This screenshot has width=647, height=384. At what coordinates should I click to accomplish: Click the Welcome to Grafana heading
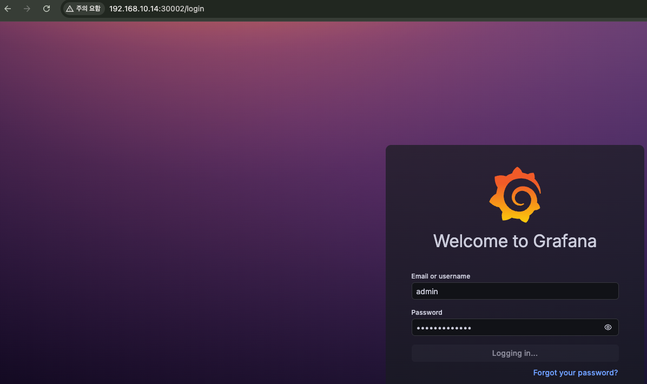(x=514, y=241)
